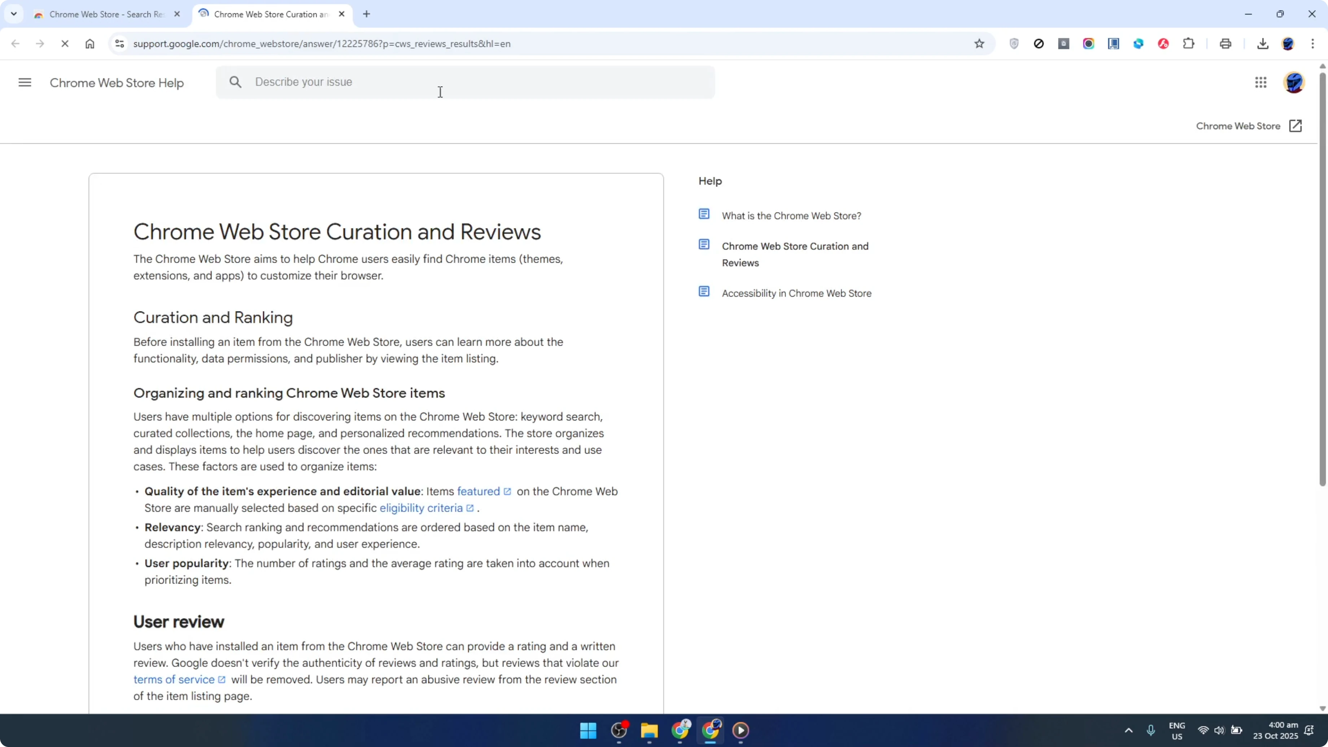Click the article icon beside Accessibility link
The height and width of the screenshot is (747, 1328).
pos(705,291)
